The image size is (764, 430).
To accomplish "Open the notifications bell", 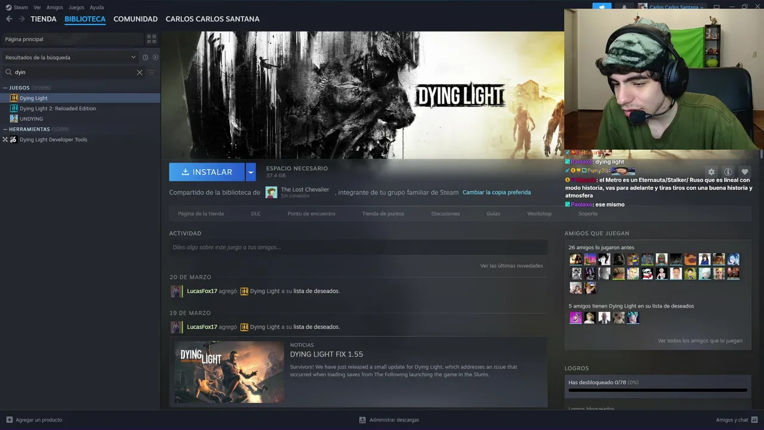I will pyautogui.click(x=624, y=7).
